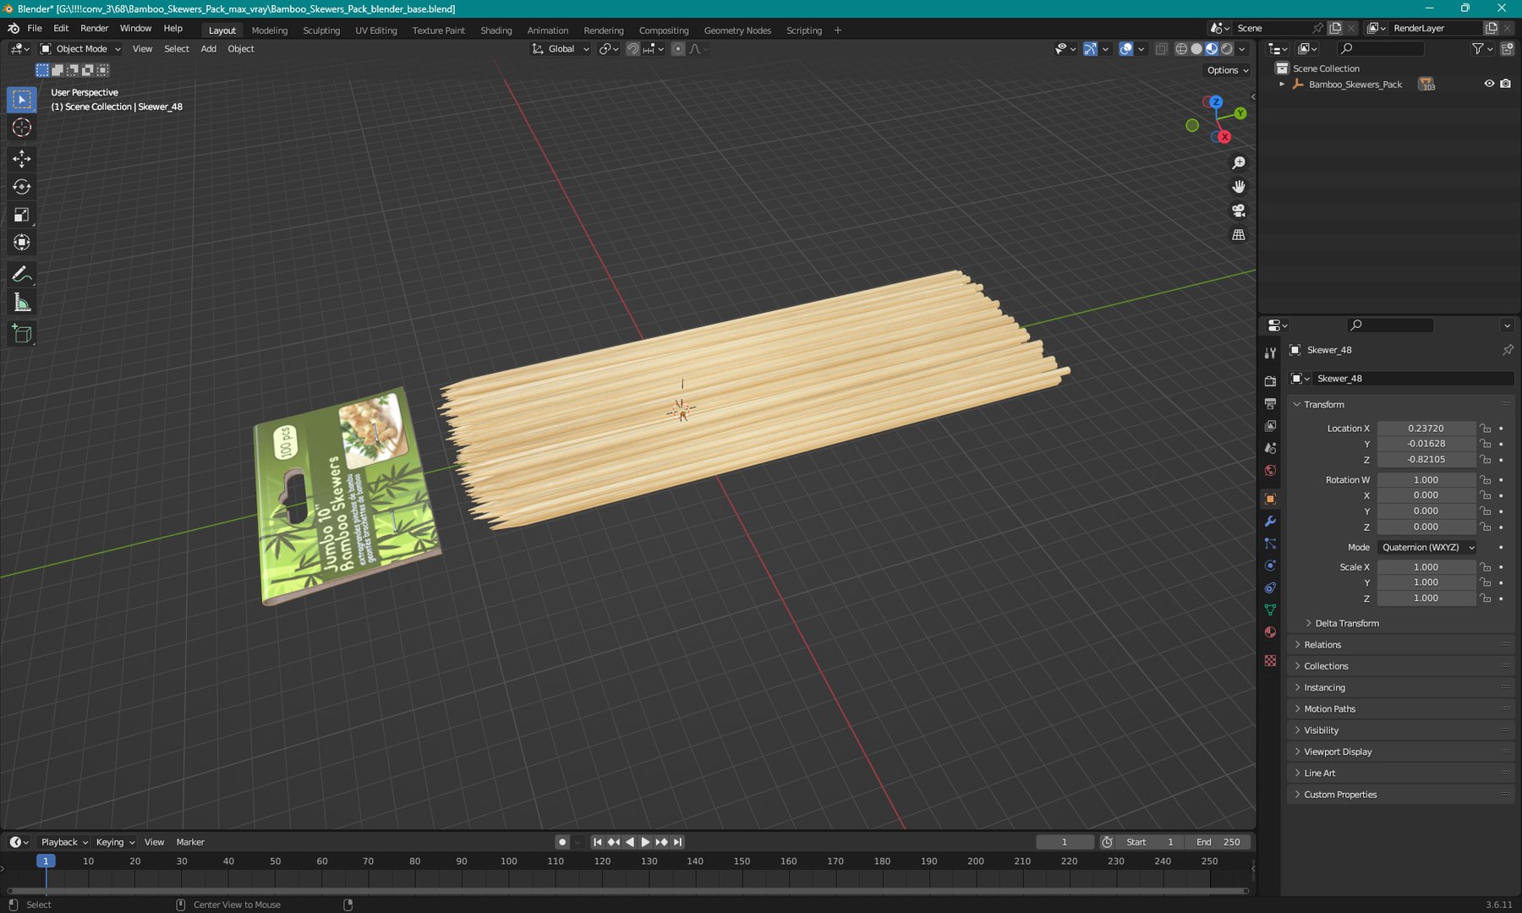
Task: Open the Object Data properties tab
Action: tap(1270, 610)
